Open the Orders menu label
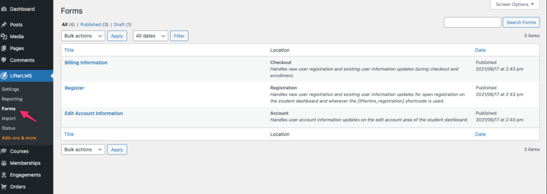The image size is (547, 194). coord(18,187)
